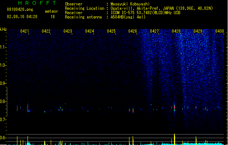Screen dimensions: 228x145
Task: Click the 1.0 kHz axis label
Action: pyautogui.click(x=3, y=65)
